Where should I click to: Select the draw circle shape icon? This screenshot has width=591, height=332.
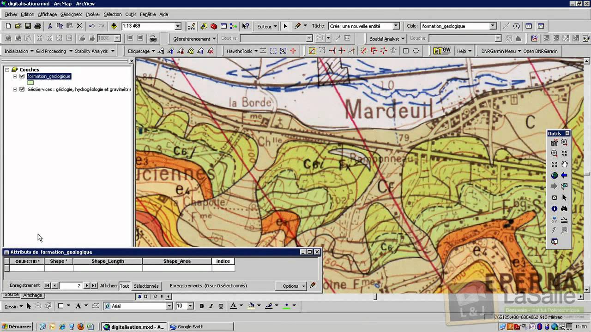pos(416,51)
